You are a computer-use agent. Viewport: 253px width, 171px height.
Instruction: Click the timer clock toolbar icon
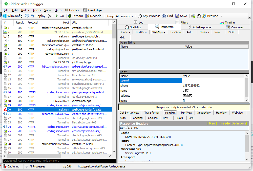[199, 16]
